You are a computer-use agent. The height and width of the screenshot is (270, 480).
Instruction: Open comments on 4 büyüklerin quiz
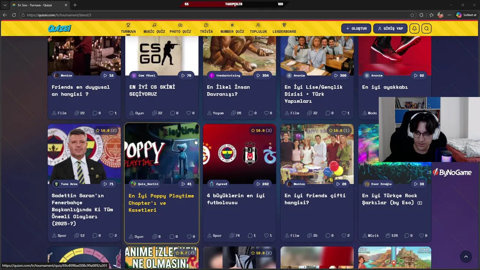252,235
